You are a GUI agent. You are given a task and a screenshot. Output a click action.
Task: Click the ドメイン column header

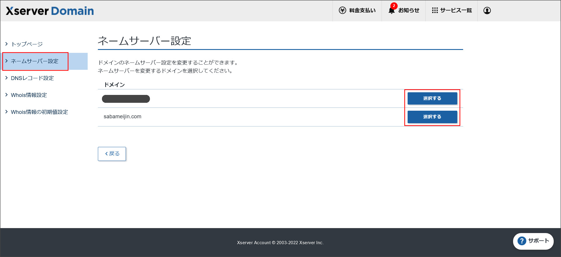115,85
